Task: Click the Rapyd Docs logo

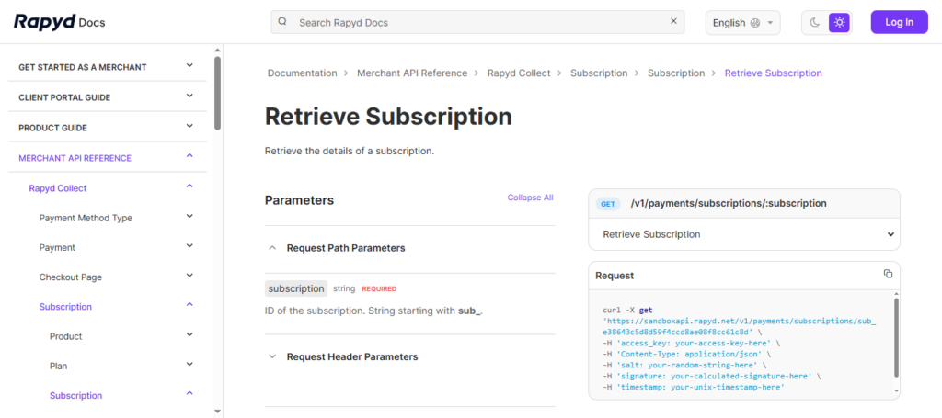Action: click(x=60, y=22)
